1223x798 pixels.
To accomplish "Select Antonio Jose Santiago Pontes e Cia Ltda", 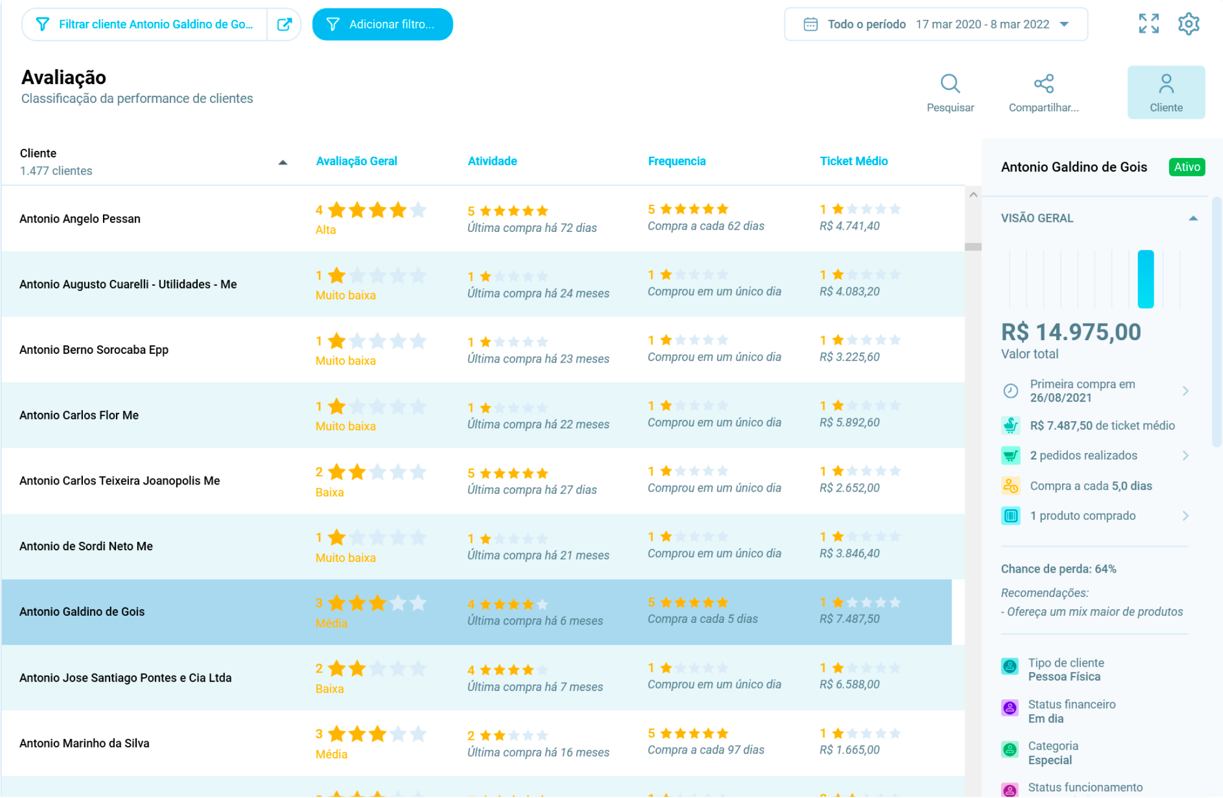I will [483, 678].
